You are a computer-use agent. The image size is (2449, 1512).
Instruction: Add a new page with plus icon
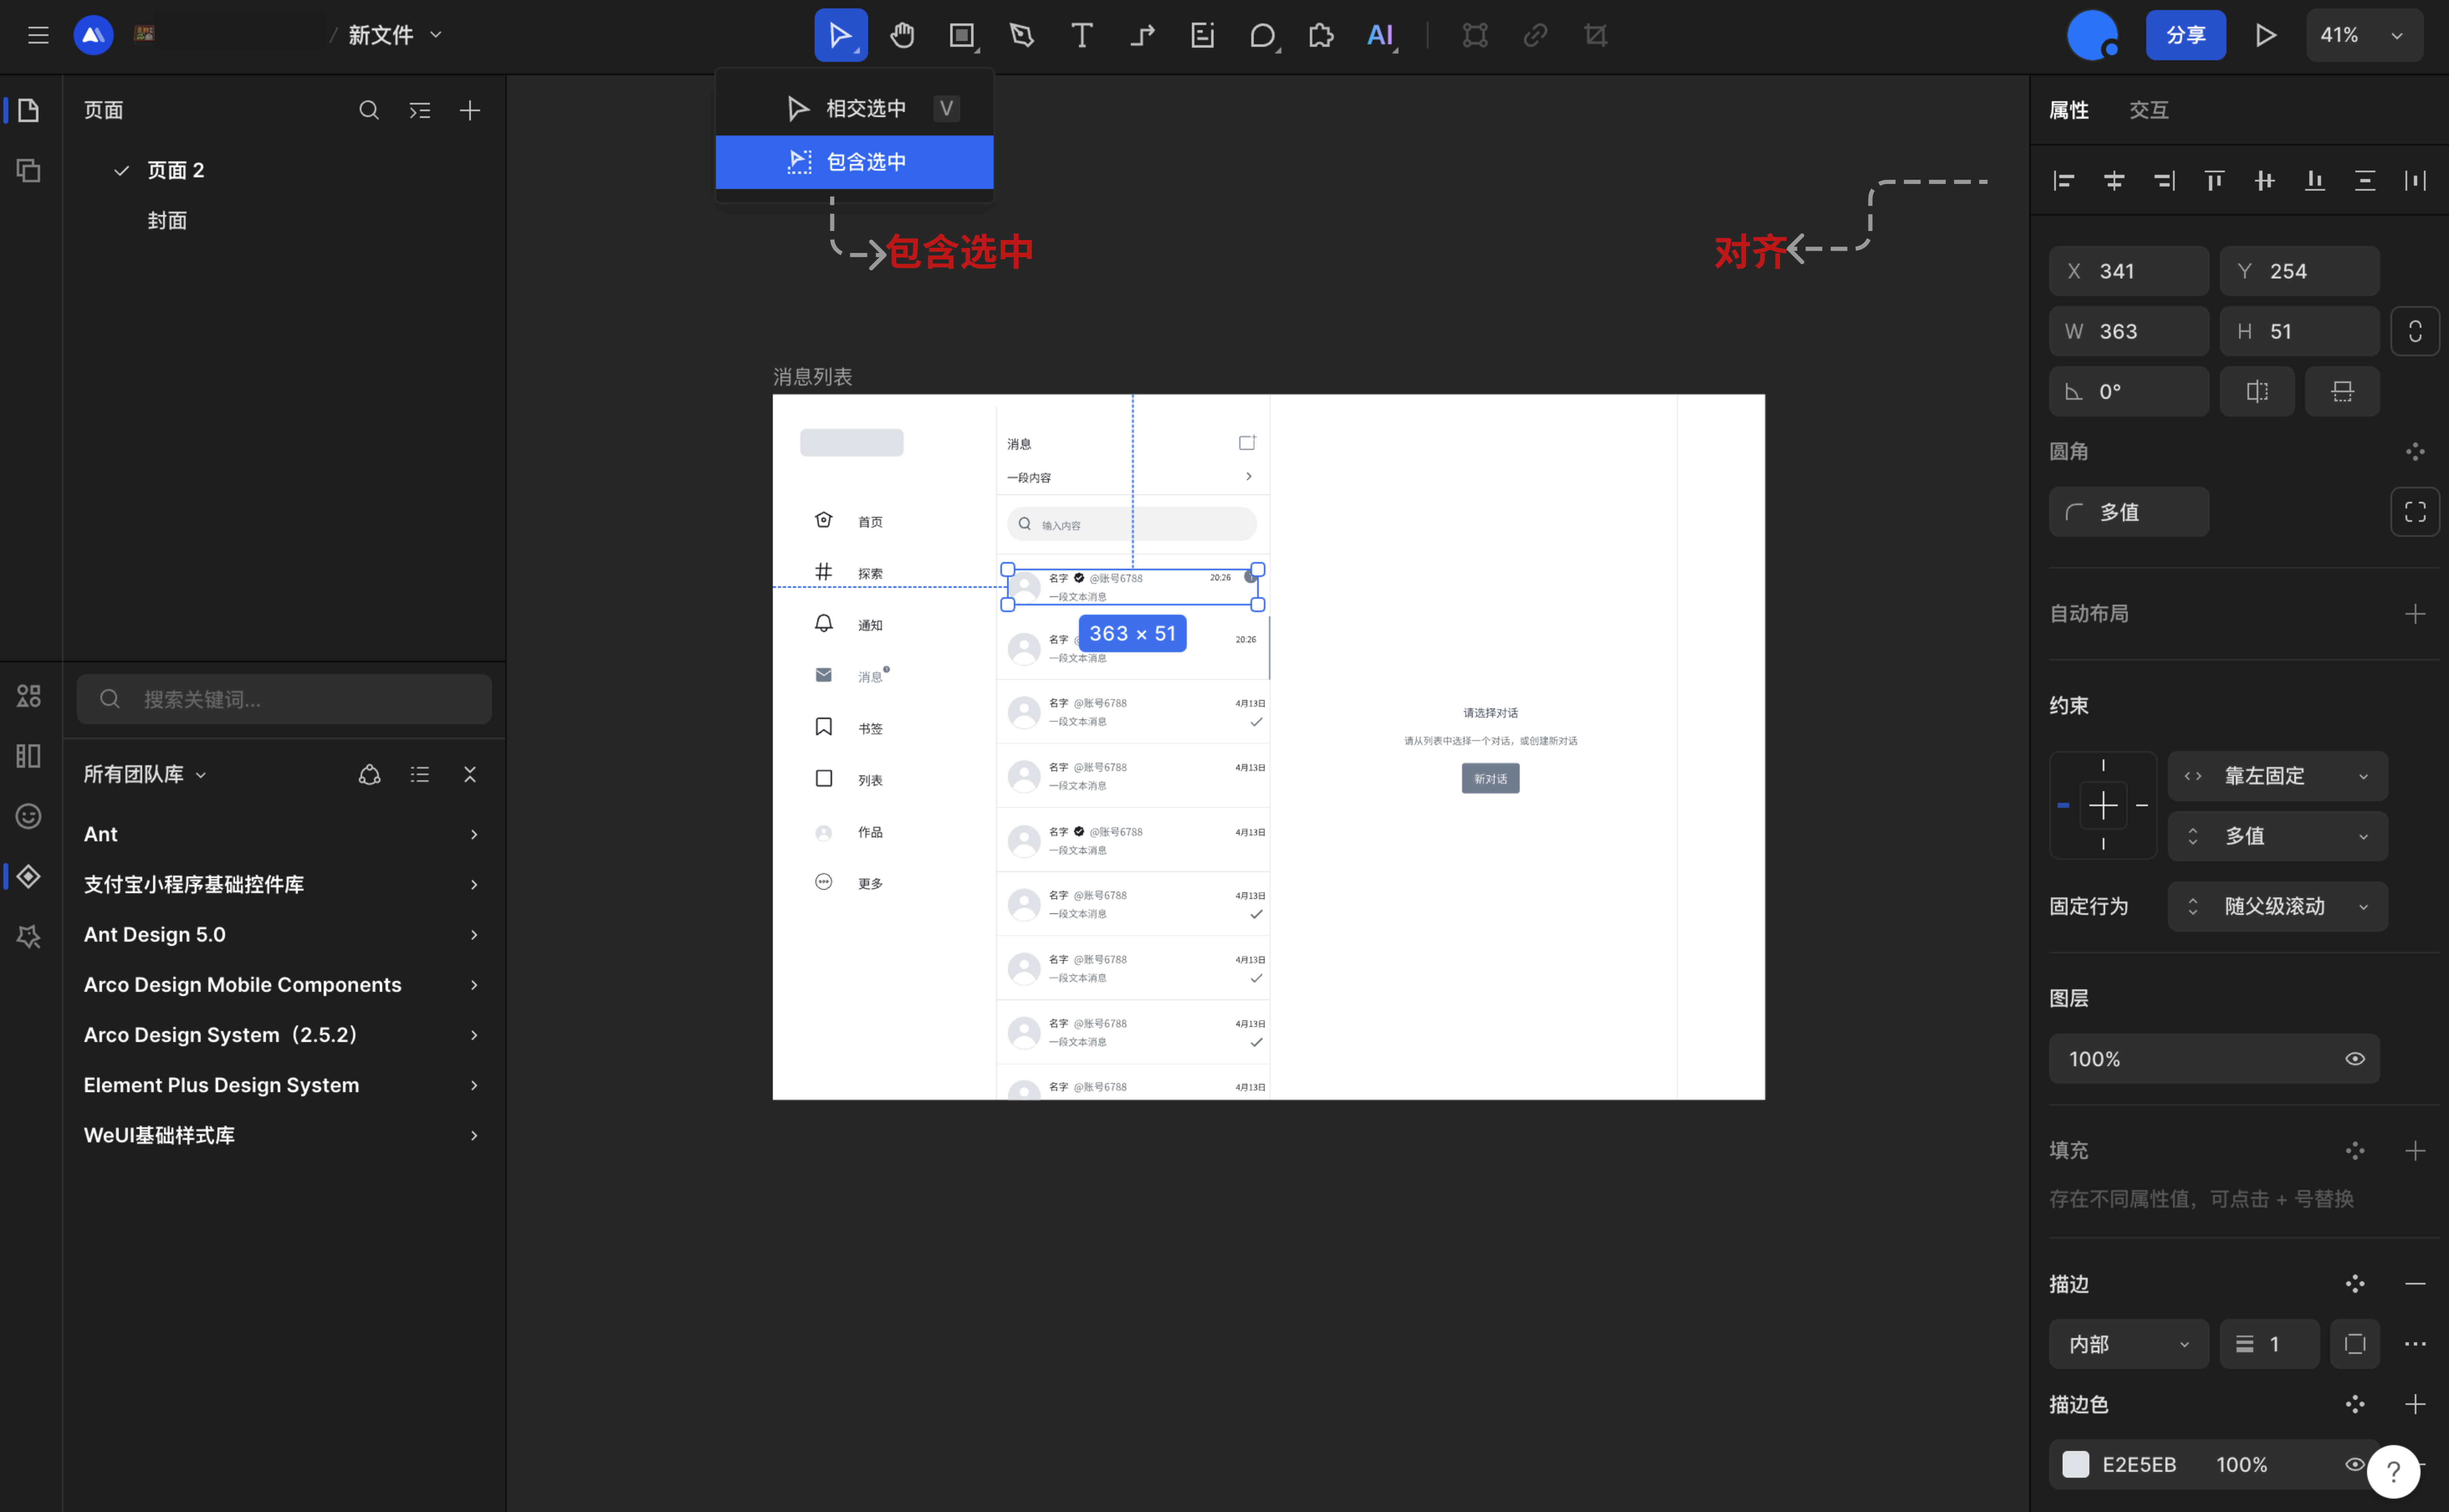pyautogui.click(x=470, y=110)
